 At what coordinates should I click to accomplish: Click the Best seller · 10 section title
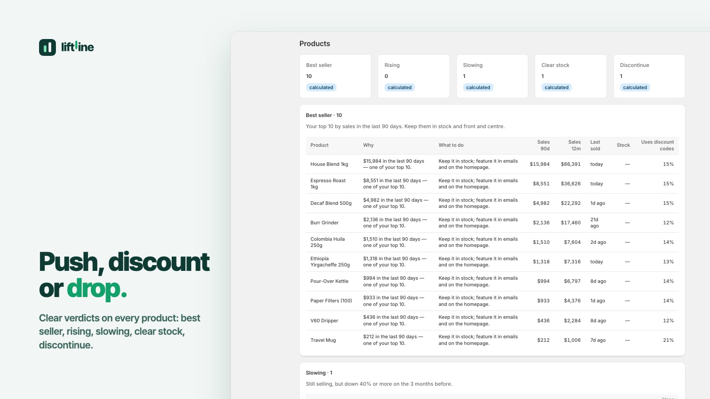coord(324,115)
